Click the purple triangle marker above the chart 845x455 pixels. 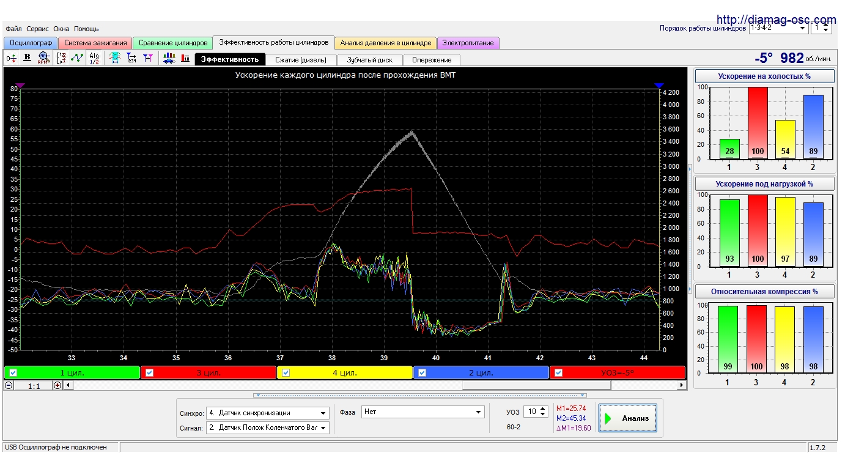click(x=20, y=86)
